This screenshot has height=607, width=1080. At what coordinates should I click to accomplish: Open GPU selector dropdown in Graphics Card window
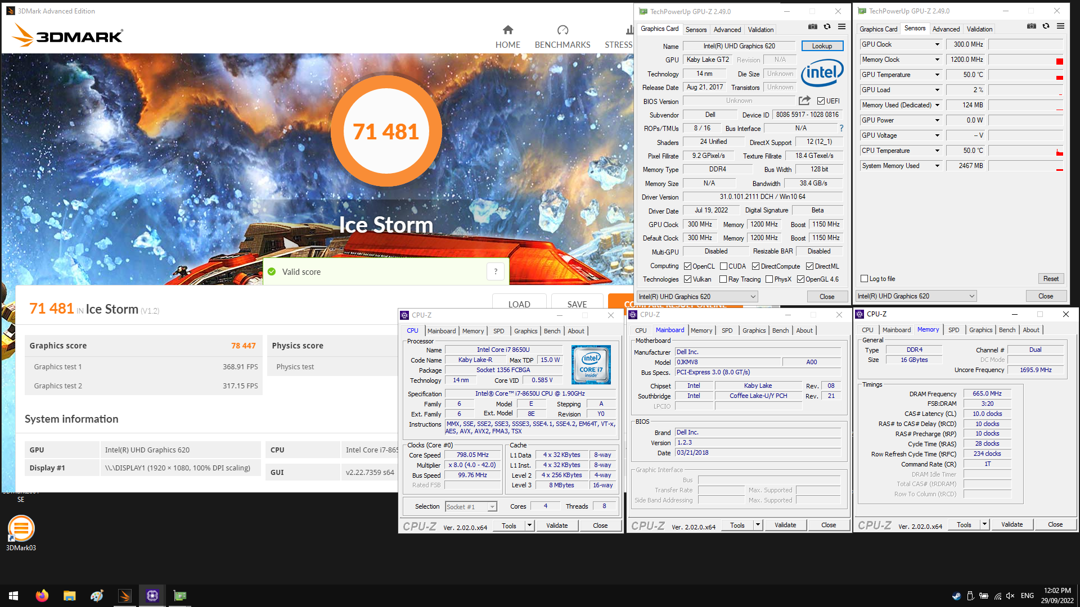click(x=697, y=297)
